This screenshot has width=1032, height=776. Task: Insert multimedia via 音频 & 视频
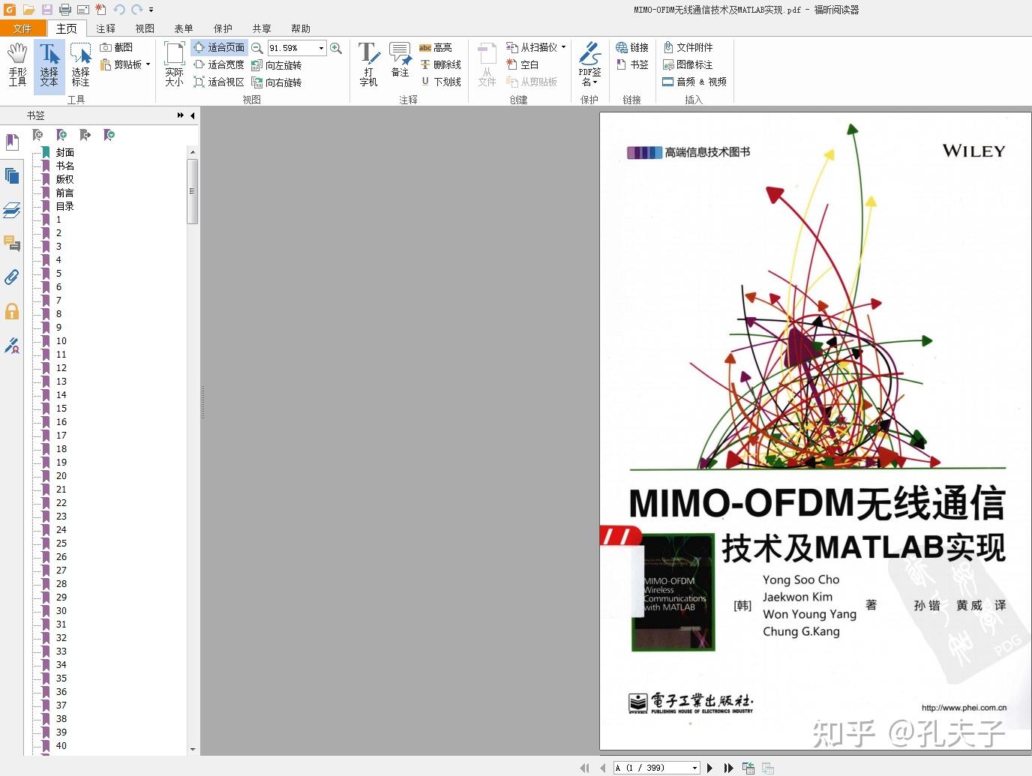click(x=694, y=82)
